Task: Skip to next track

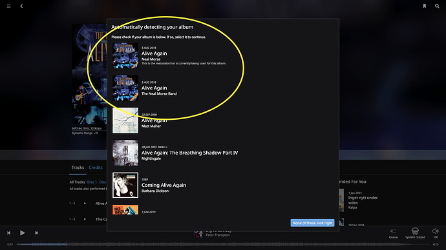Action: click(x=36, y=233)
